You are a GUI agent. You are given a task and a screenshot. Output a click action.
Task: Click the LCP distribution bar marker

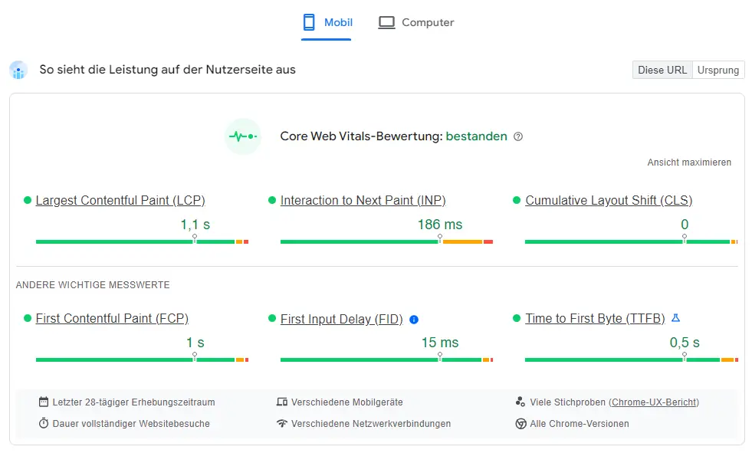[x=195, y=238]
